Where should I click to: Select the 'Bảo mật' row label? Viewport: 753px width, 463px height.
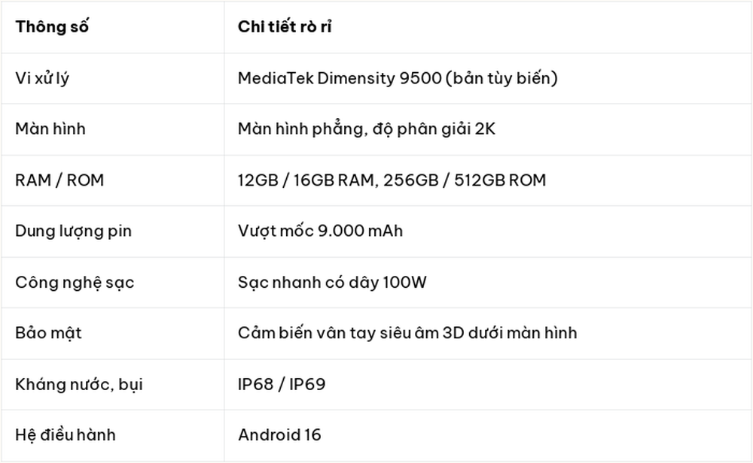click(x=48, y=333)
